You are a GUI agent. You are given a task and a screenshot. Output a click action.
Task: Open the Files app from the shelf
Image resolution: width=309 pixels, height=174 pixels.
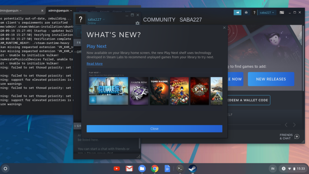(142, 169)
